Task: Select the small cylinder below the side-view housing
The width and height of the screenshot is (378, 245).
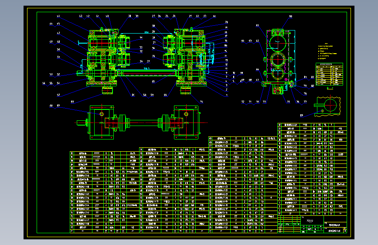Action: click(x=278, y=91)
